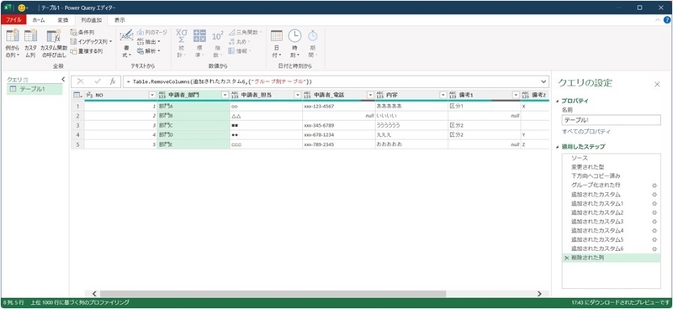Click Merge Columns (列のマージ)
Viewport: 673px width, 309px height.
click(x=152, y=32)
